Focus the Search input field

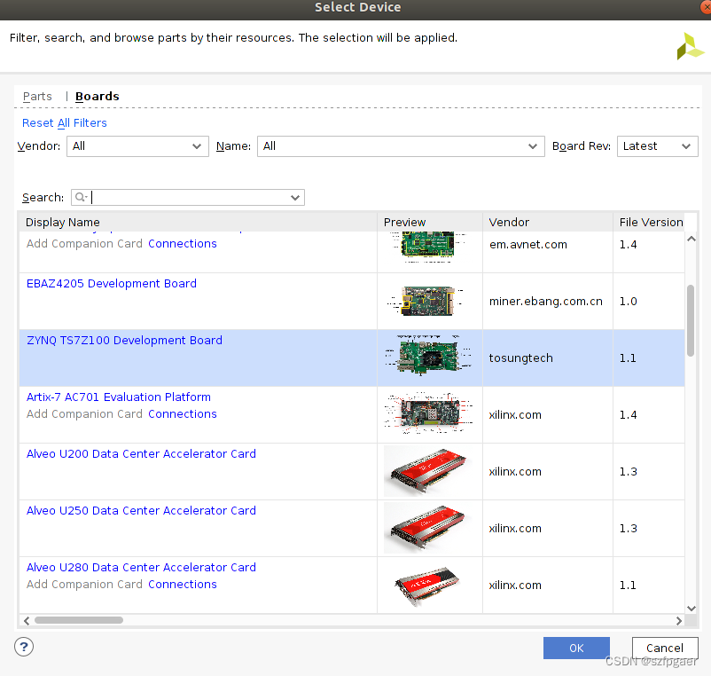pos(190,197)
